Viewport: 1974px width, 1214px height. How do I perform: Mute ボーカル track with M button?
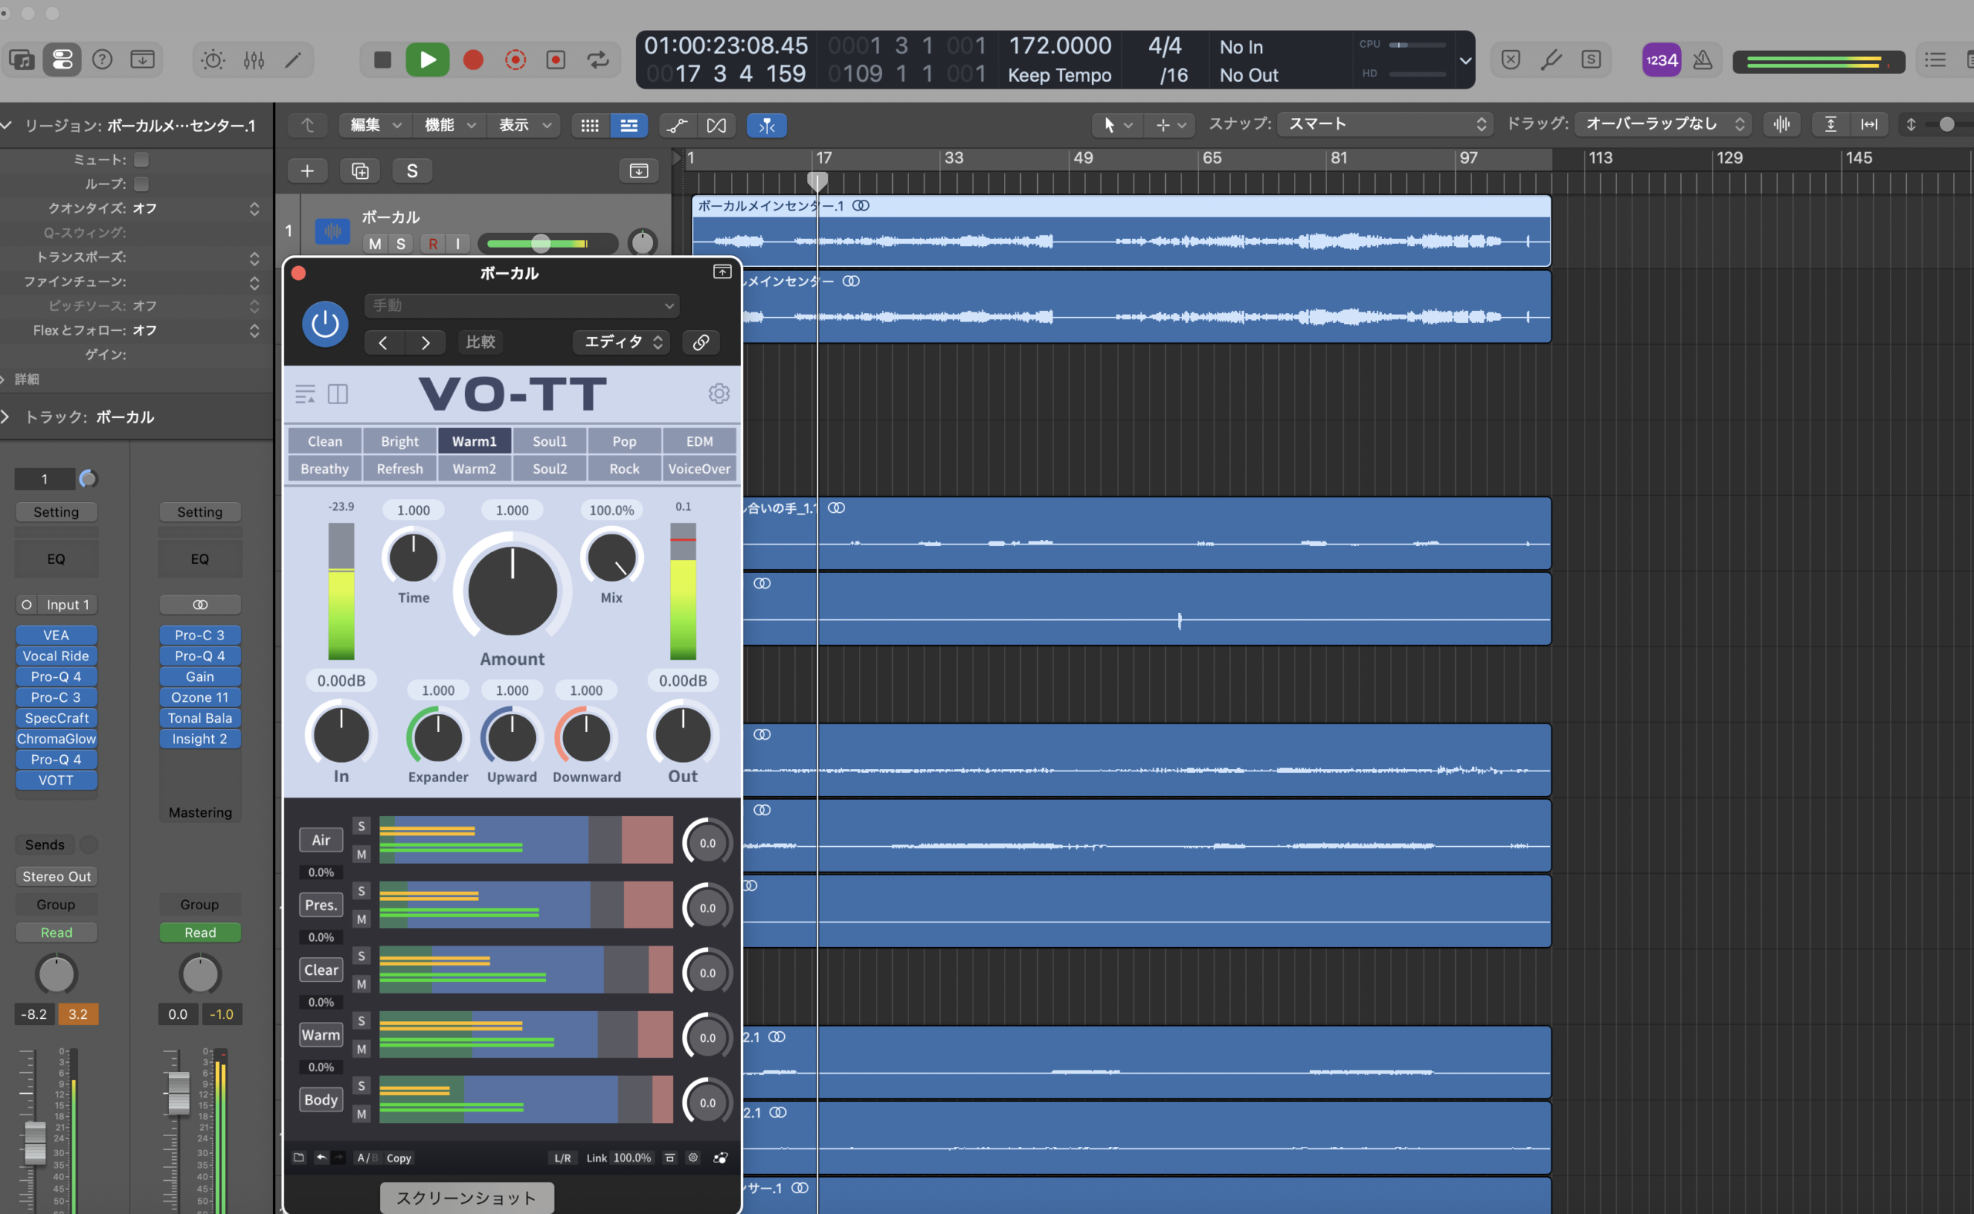(x=375, y=243)
